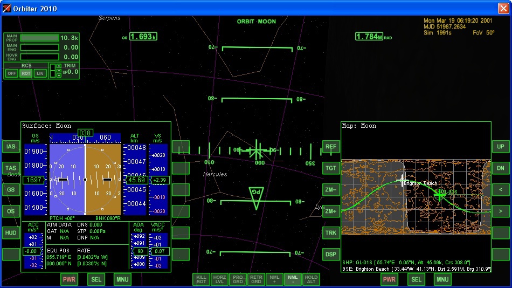Zoom out the map with ZM-
Screen dimensions: 512x288
point(331,190)
